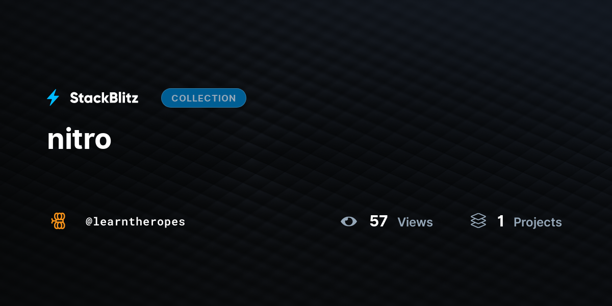The image size is (612, 306).
Task: Click the Views label
Action: pos(415,222)
